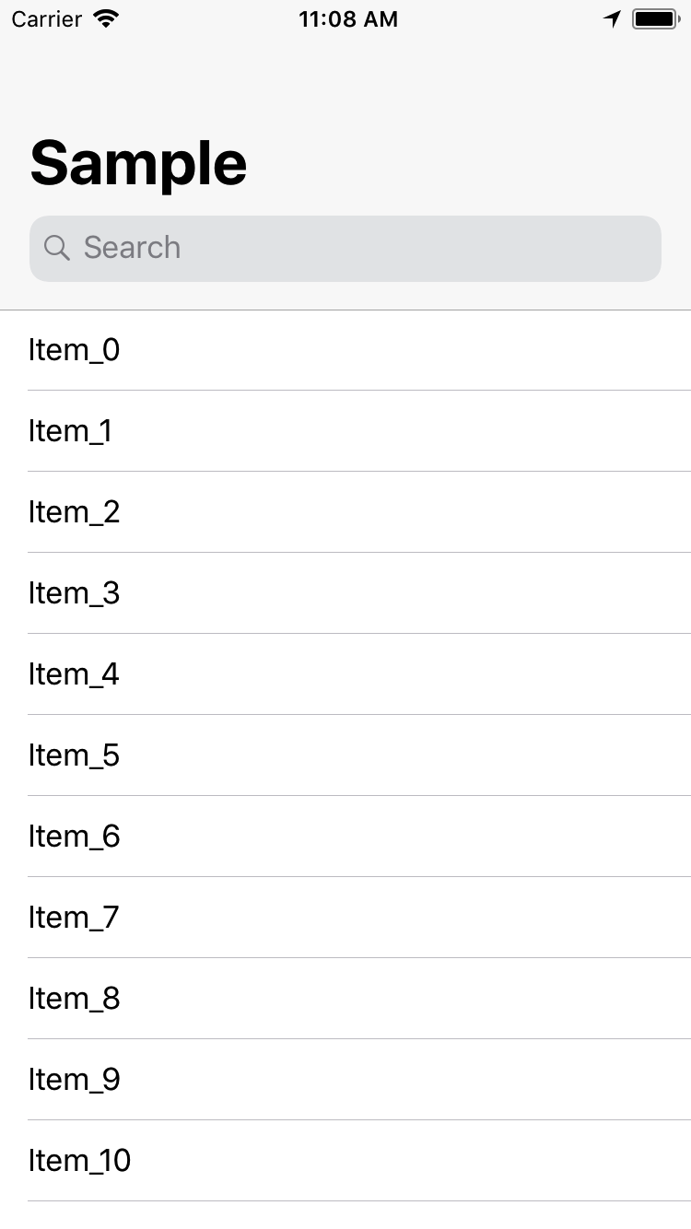
Task: Pick the Item_6 row
Action: pos(345,837)
